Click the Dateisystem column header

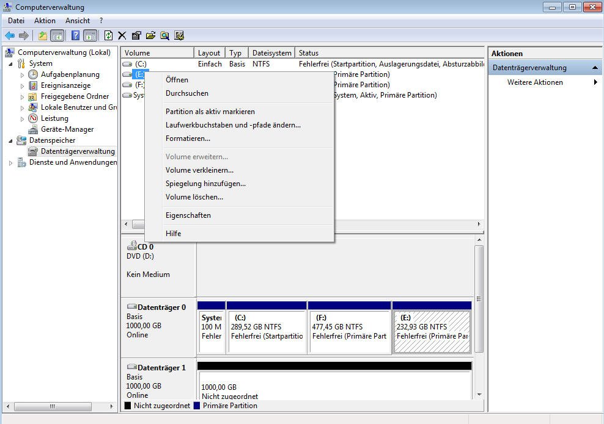pyautogui.click(x=271, y=53)
